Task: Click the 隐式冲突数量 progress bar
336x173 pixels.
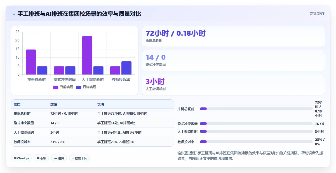Action: 256,124
